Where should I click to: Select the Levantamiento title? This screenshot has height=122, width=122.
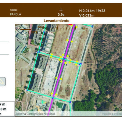[56, 21]
